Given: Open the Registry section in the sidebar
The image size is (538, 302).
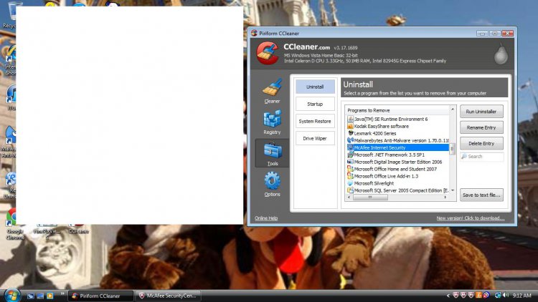Looking at the screenshot, I should 272,122.
